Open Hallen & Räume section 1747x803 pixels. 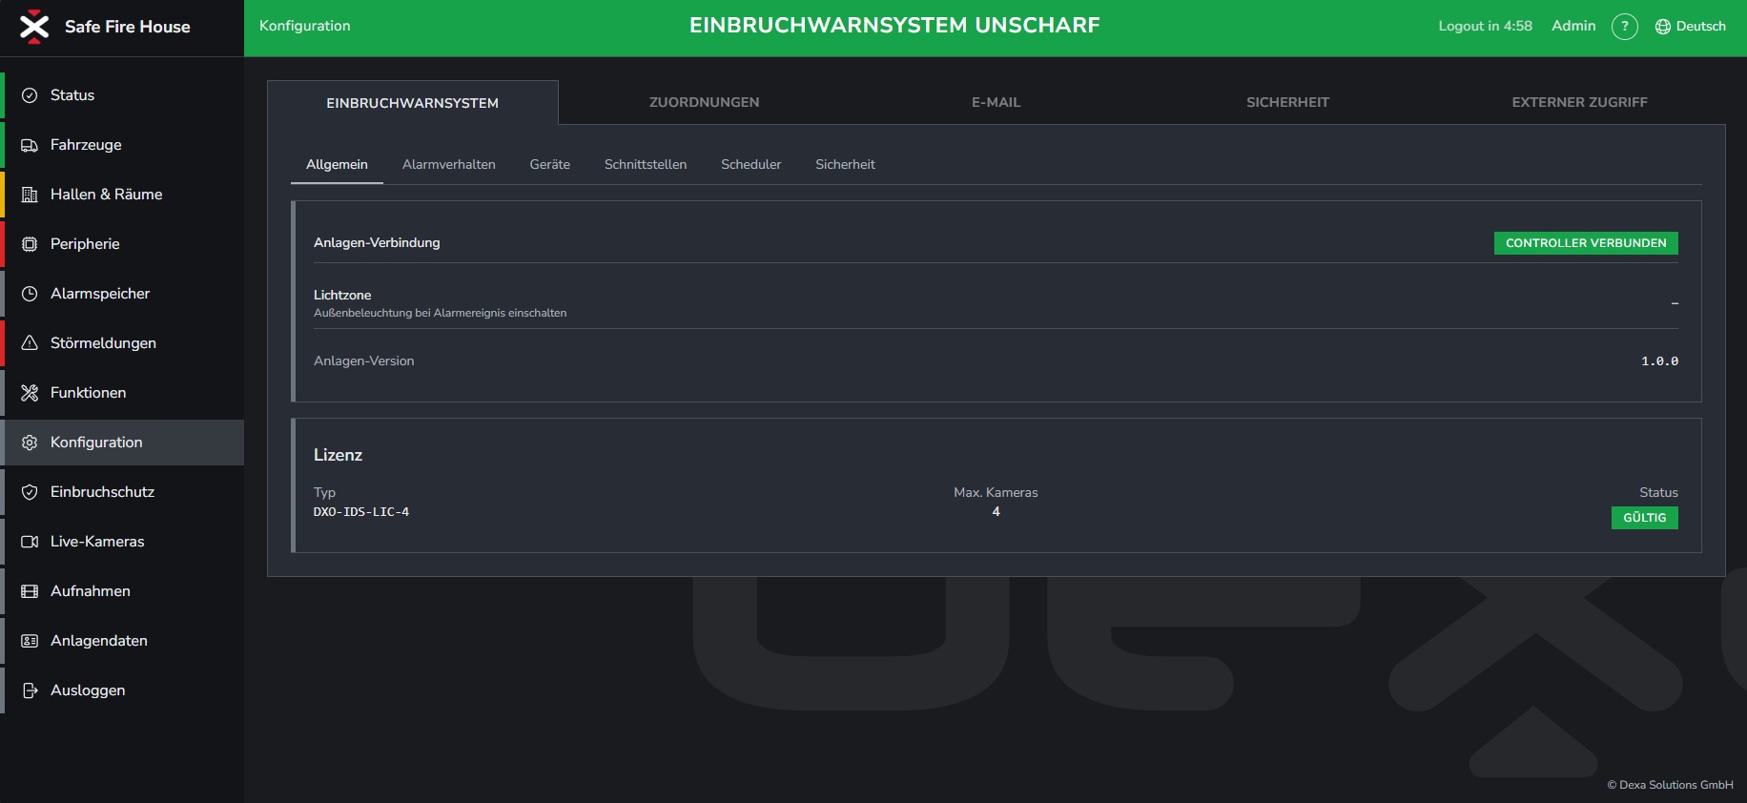pos(122,195)
